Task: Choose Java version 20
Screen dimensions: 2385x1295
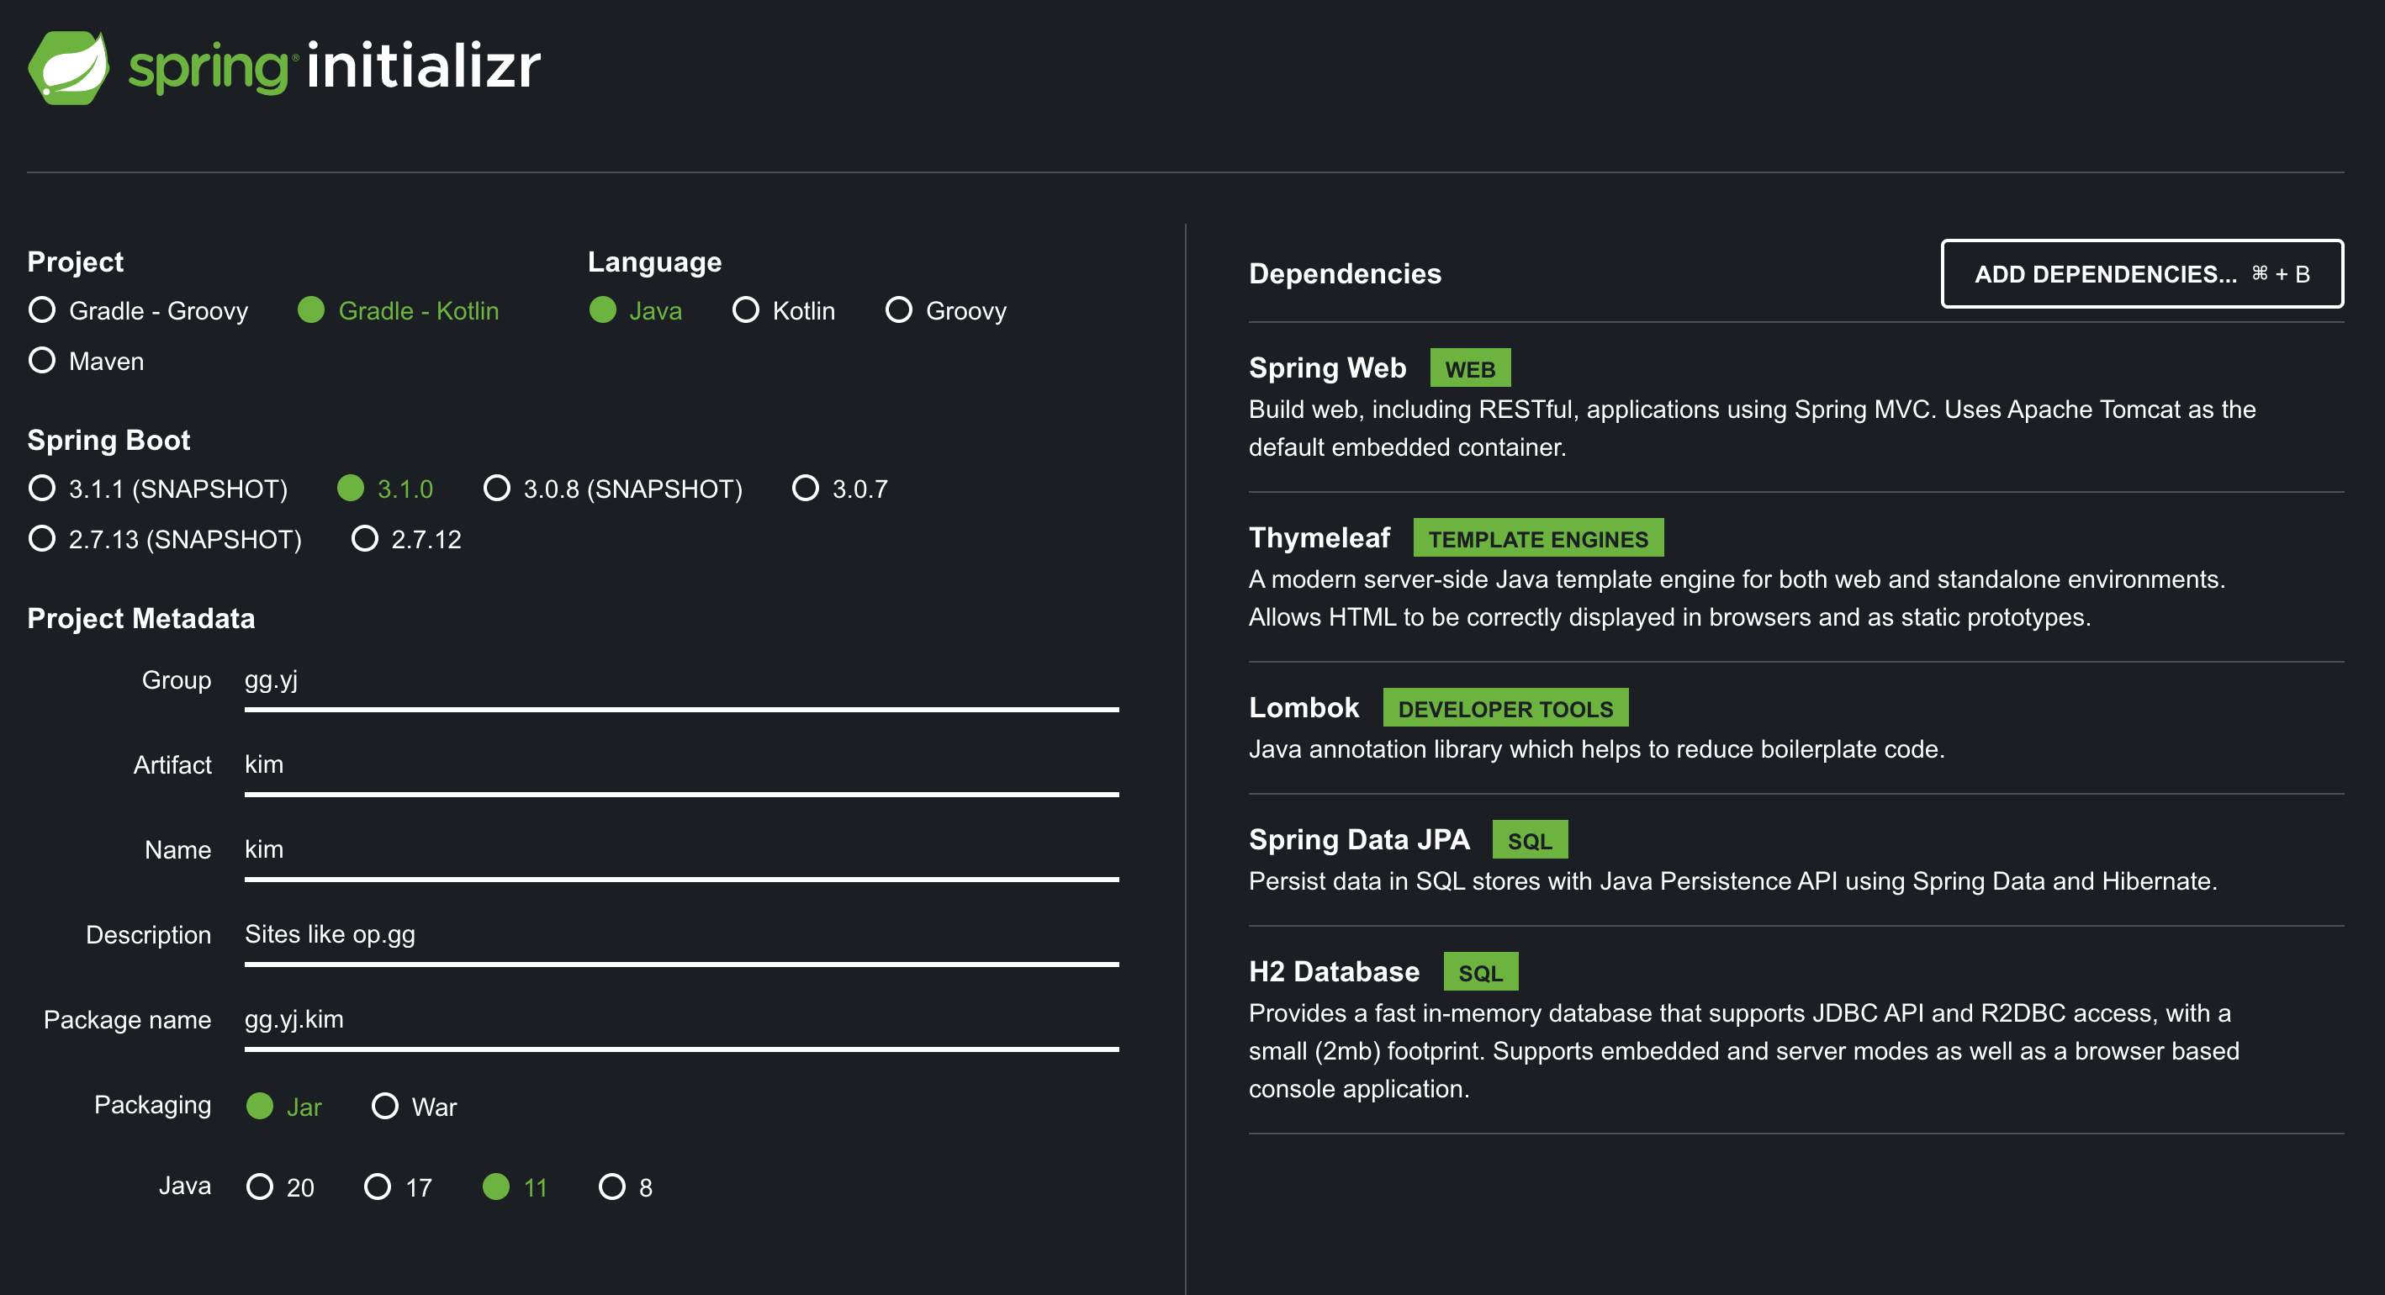Action: pos(281,1187)
